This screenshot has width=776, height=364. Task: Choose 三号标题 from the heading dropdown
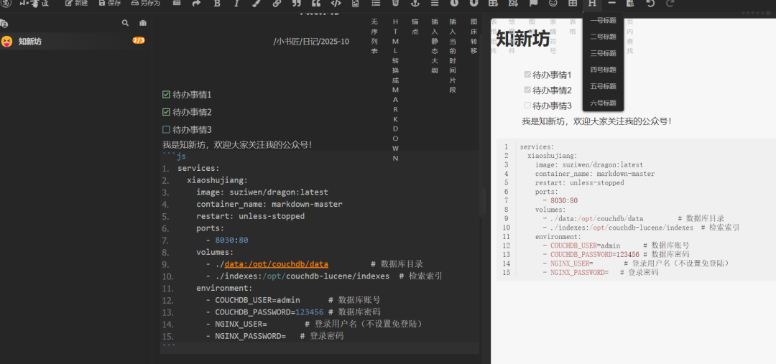(603, 53)
